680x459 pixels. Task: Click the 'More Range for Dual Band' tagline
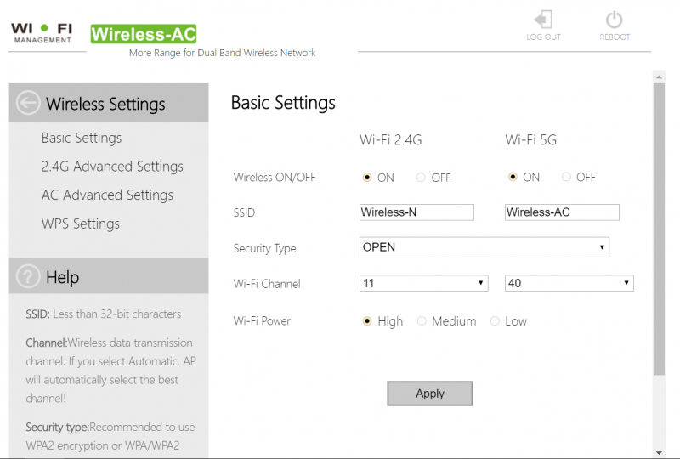(x=222, y=53)
